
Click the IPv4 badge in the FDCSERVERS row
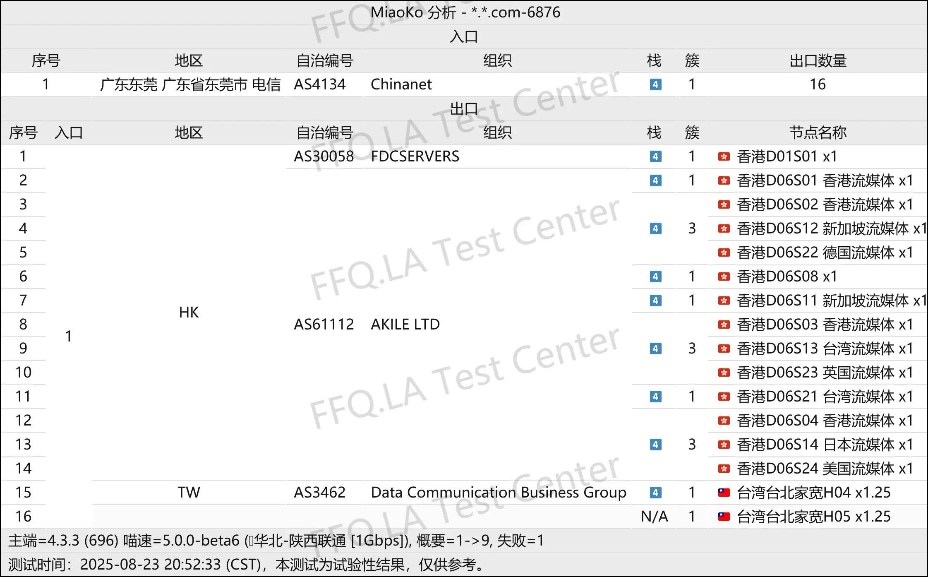(x=655, y=156)
